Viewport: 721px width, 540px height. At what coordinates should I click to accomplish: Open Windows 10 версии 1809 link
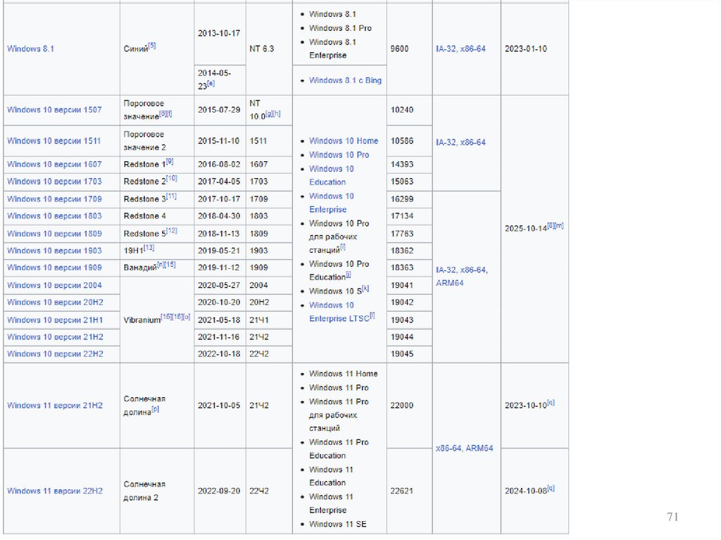(x=54, y=234)
